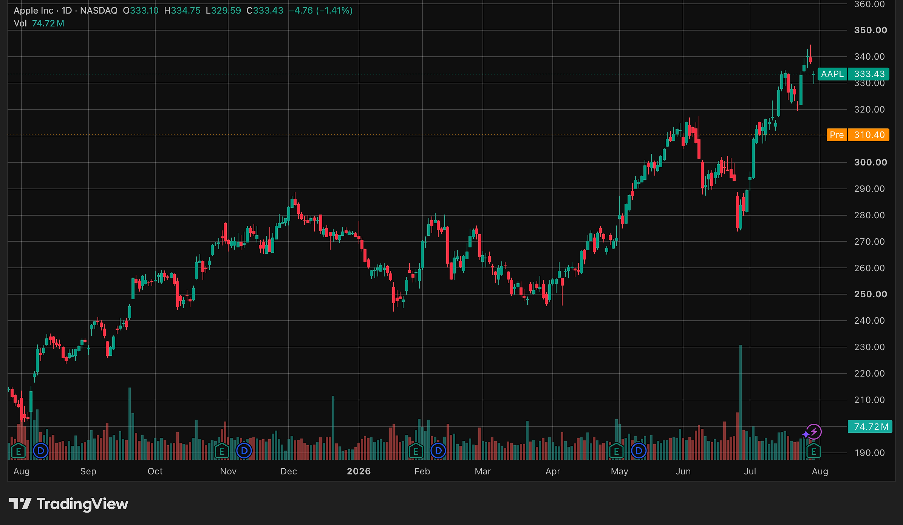Click the 350.00 price axis label

[871, 30]
